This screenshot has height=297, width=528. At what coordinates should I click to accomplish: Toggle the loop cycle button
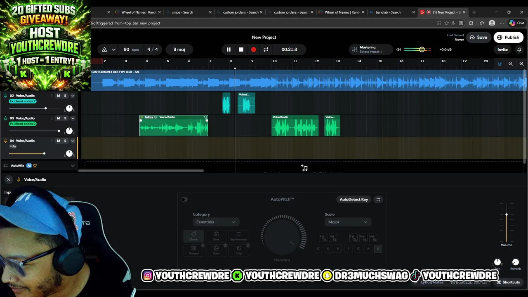pyautogui.click(x=266, y=49)
